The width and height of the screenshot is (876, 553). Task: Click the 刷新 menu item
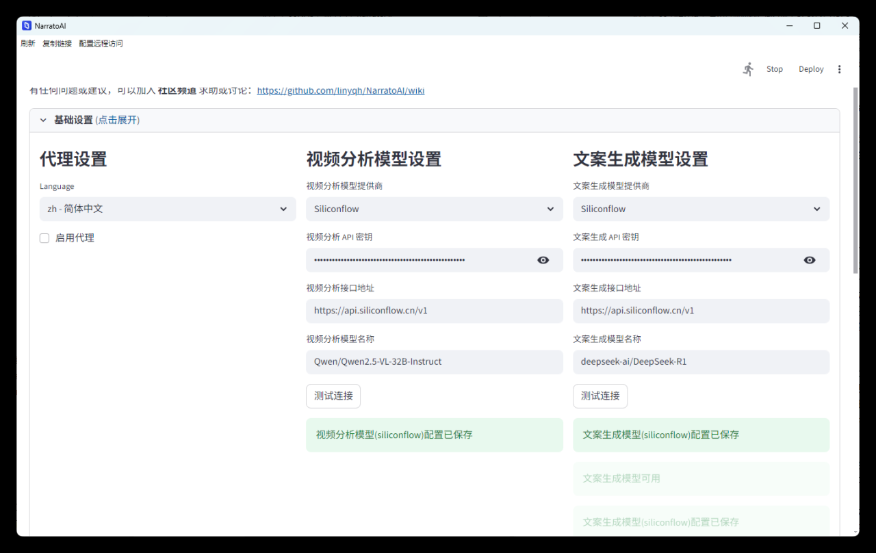coord(28,43)
